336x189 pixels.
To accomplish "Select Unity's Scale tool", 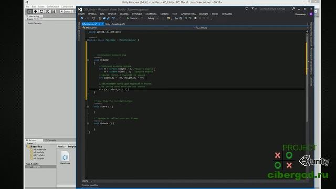I will (47, 12).
